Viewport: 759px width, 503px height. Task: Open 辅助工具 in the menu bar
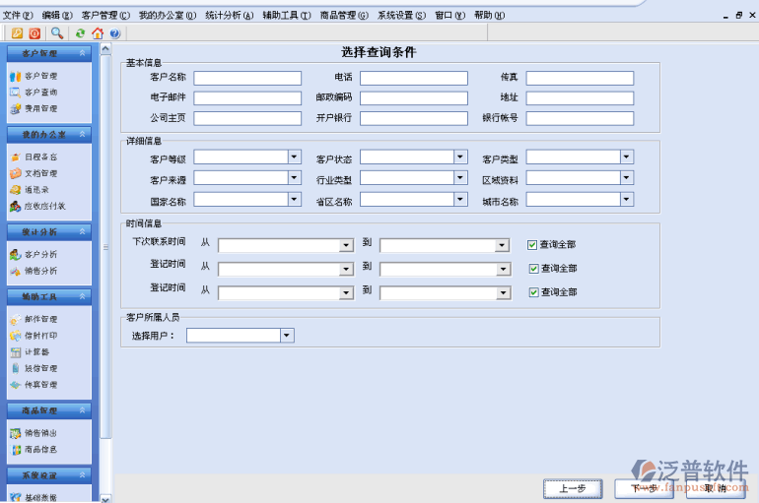287,15
